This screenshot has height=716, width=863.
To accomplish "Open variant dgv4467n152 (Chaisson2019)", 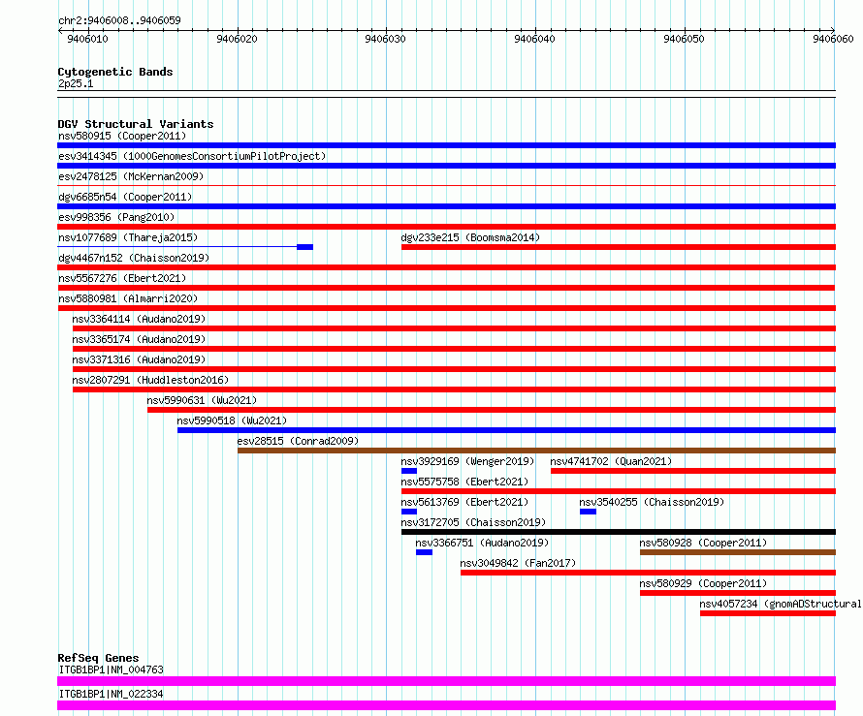I will (x=134, y=258).
